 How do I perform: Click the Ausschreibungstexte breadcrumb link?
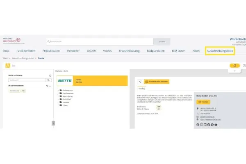pos(23,58)
